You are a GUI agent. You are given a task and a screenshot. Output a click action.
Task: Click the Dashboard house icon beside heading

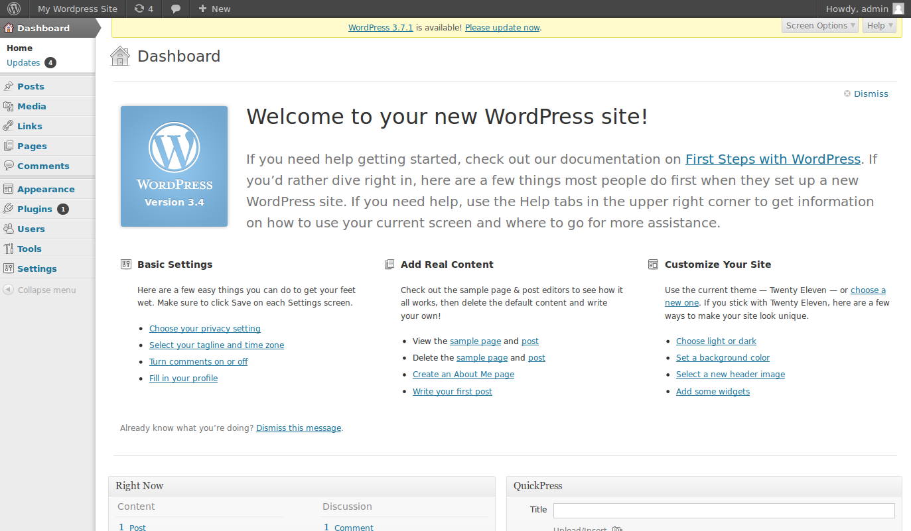pos(120,56)
